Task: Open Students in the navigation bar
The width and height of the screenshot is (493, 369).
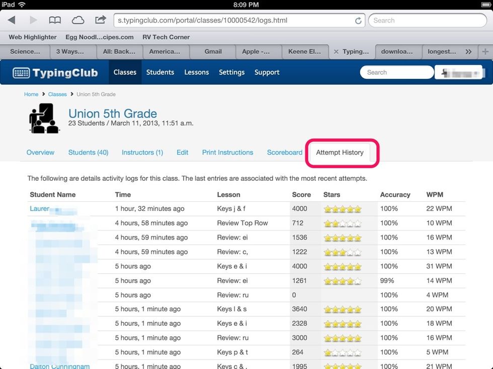Action: 160,72
